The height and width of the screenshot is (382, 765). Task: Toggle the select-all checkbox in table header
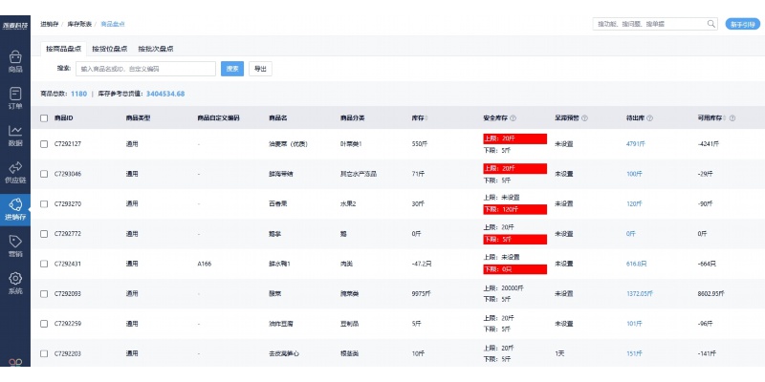point(44,118)
